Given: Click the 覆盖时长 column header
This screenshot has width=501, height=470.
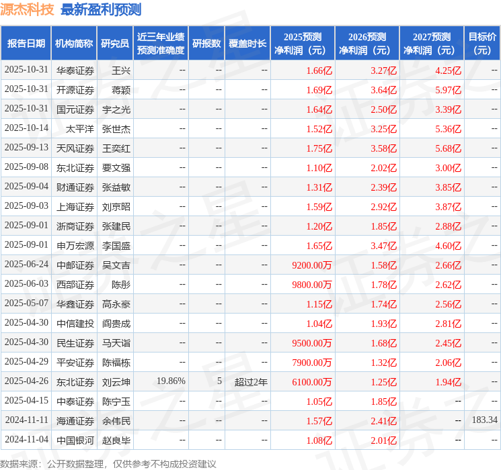Looking at the screenshot, I should 247,44.
